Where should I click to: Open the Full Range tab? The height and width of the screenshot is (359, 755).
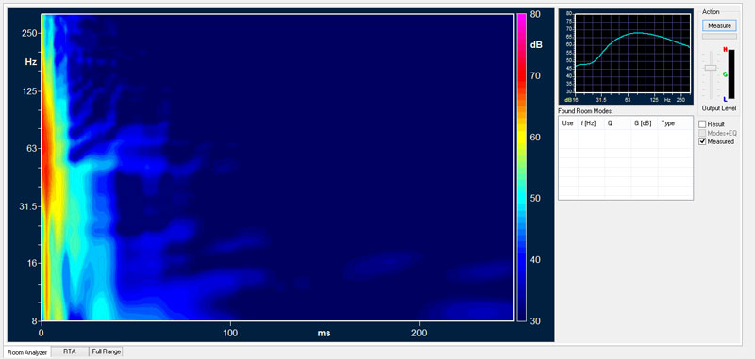point(107,351)
